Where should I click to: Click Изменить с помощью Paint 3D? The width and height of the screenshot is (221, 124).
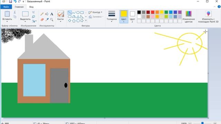pos(208,17)
